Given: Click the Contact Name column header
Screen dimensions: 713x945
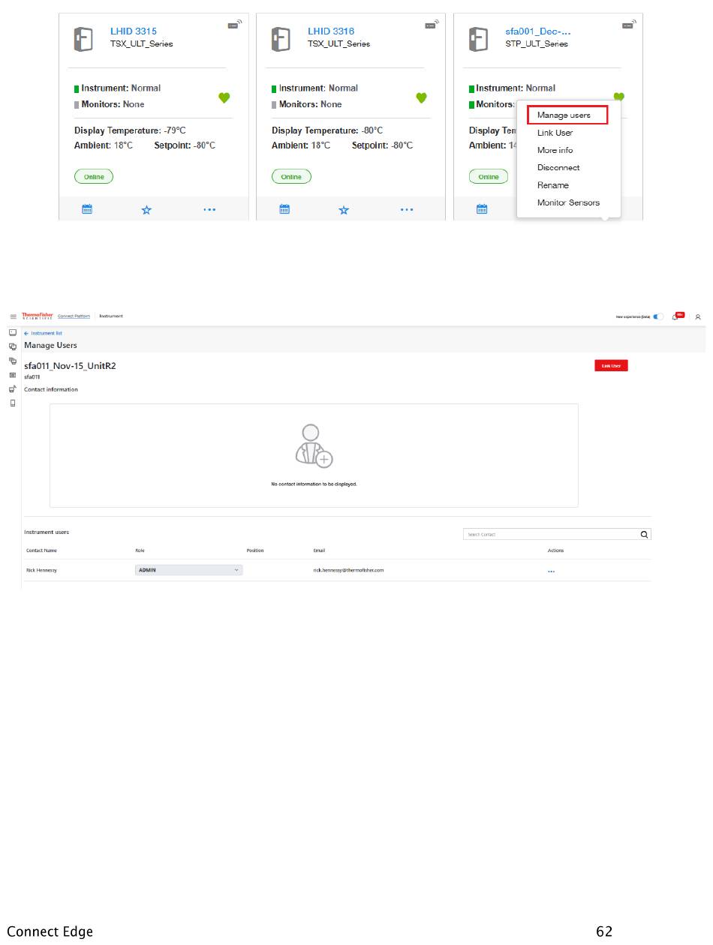Looking at the screenshot, I should tap(41, 550).
